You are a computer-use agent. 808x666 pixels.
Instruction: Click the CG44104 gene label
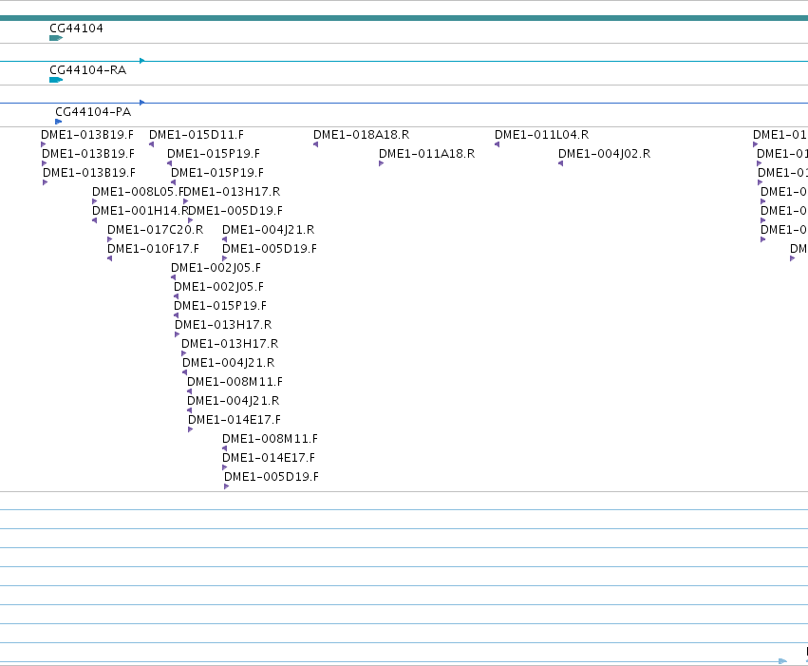[76, 29]
